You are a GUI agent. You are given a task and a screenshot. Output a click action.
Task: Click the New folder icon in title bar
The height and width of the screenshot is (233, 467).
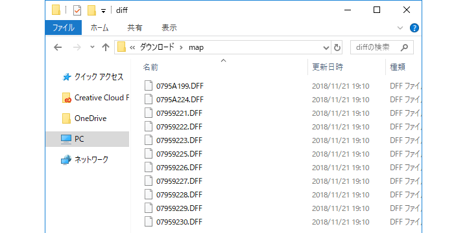point(91,10)
